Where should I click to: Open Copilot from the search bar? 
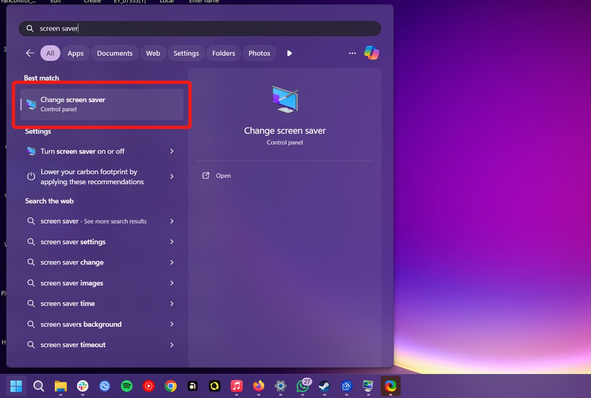pyautogui.click(x=372, y=53)
